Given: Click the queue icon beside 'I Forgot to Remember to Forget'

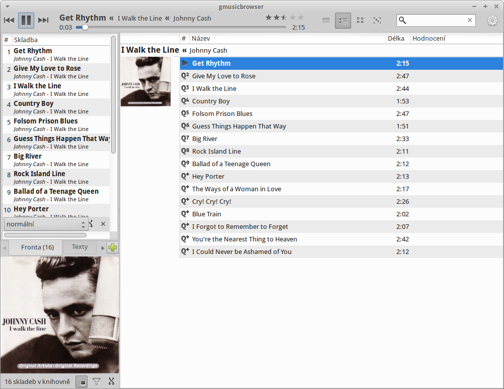Looking at the screenshot, I should tap(185, 226).
